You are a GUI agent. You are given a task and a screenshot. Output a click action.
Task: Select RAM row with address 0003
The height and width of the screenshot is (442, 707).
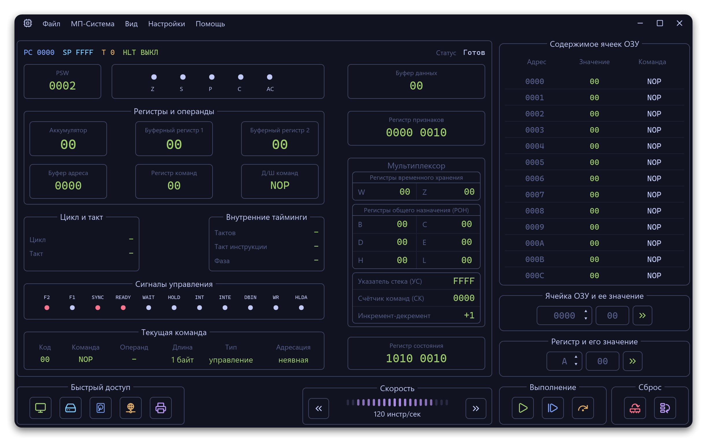coord(595,130)
